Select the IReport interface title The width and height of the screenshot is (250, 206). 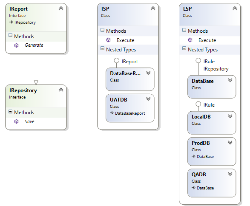pos(18,9)
